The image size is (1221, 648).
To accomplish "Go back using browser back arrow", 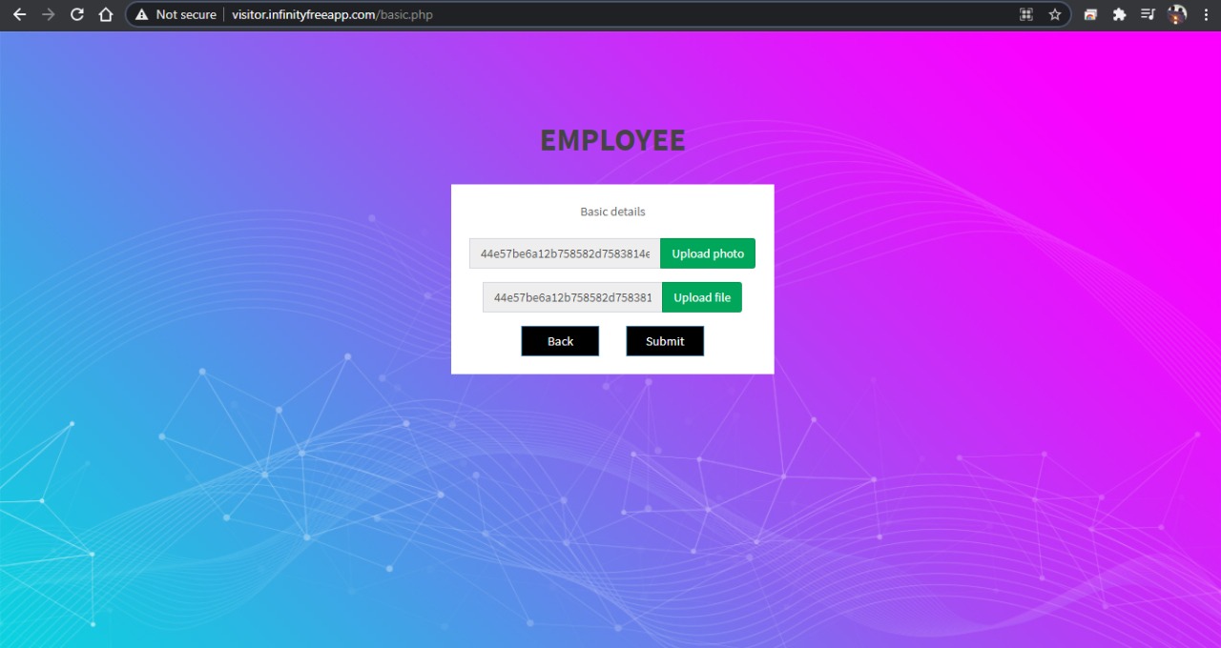I will pos(19,14).
